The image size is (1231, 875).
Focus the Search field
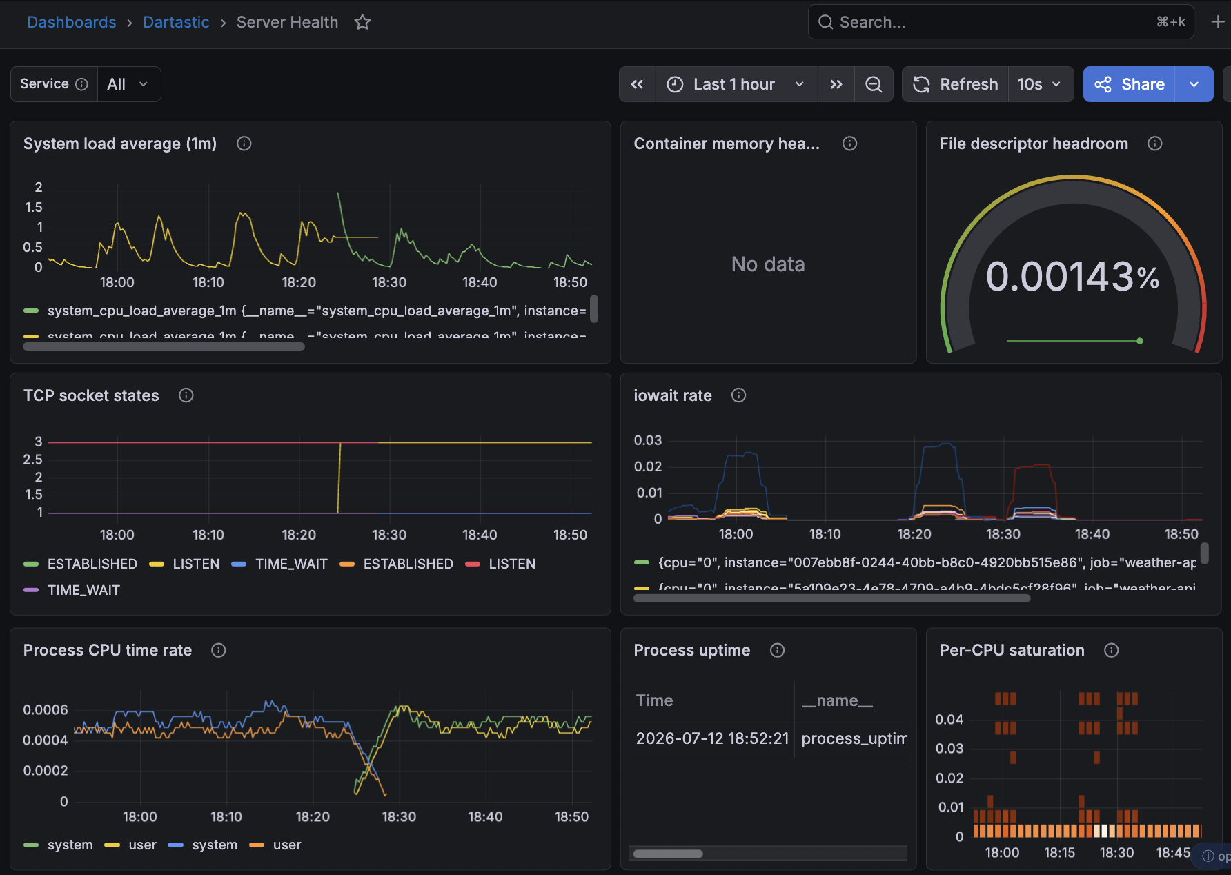(x=1001, y=22)
